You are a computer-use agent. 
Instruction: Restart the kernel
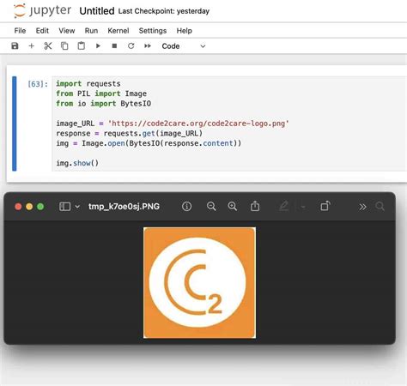coord(131,45)
